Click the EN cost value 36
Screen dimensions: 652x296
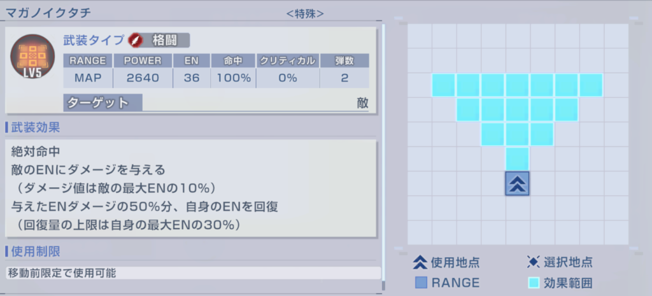click(191, 78)
